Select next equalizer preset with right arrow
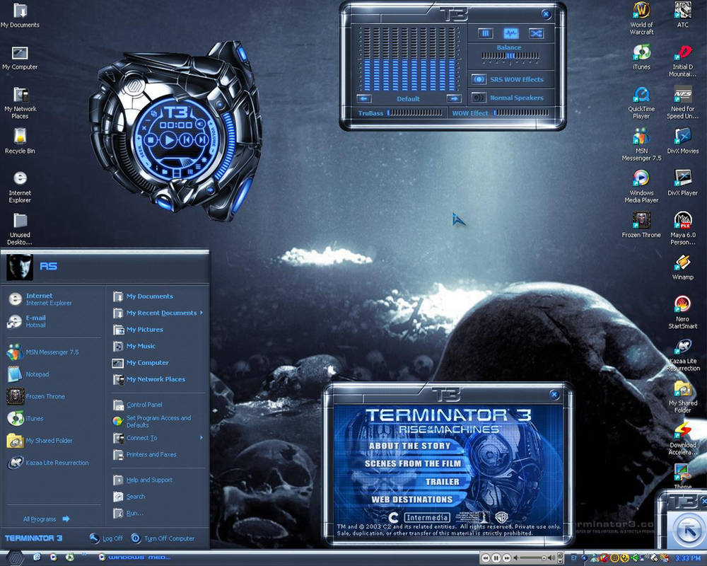This screenshot has height=566, width=707. [x=454, y=98]
